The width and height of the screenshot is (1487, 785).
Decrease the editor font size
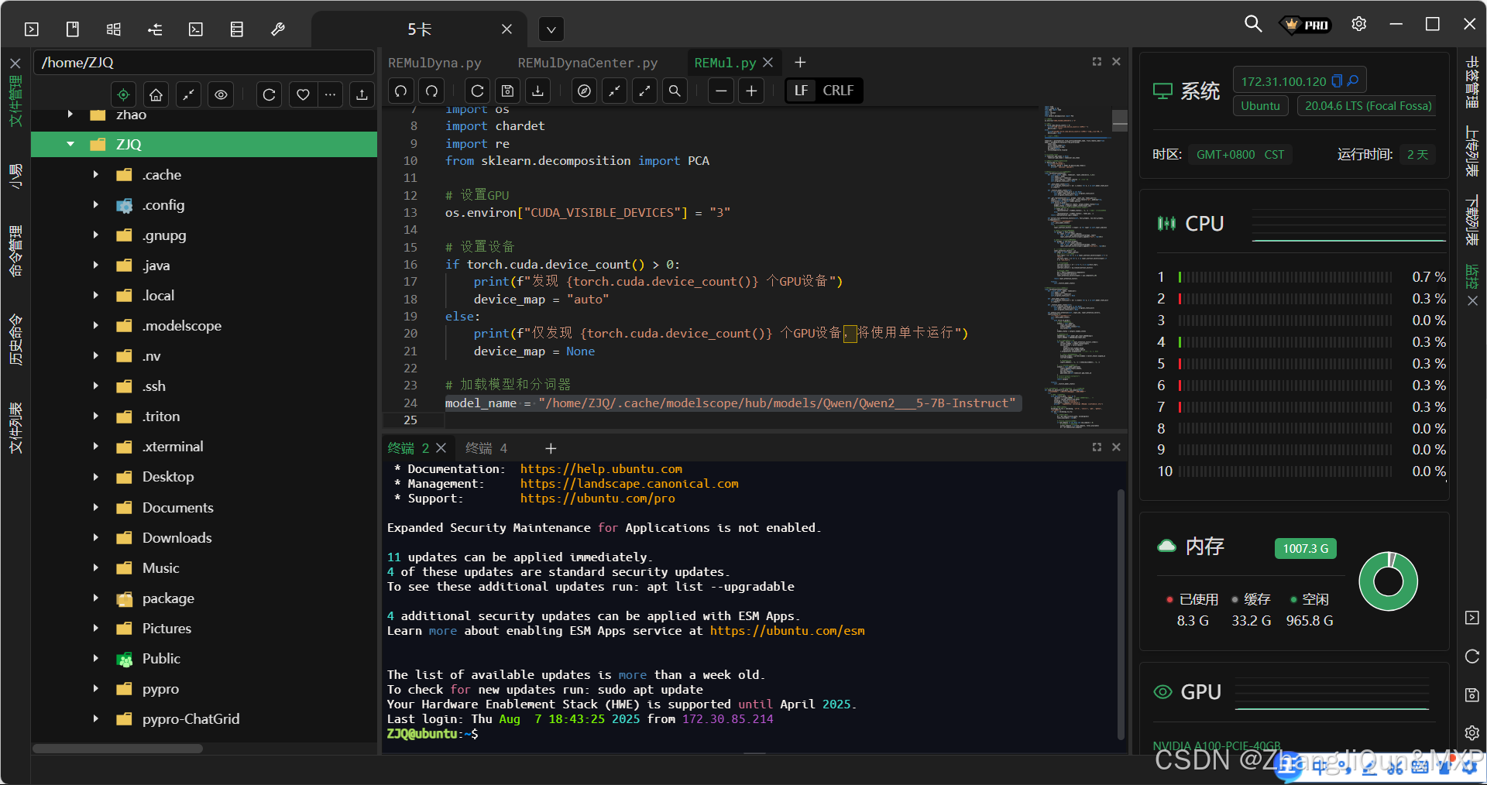[x=721, y=91]
